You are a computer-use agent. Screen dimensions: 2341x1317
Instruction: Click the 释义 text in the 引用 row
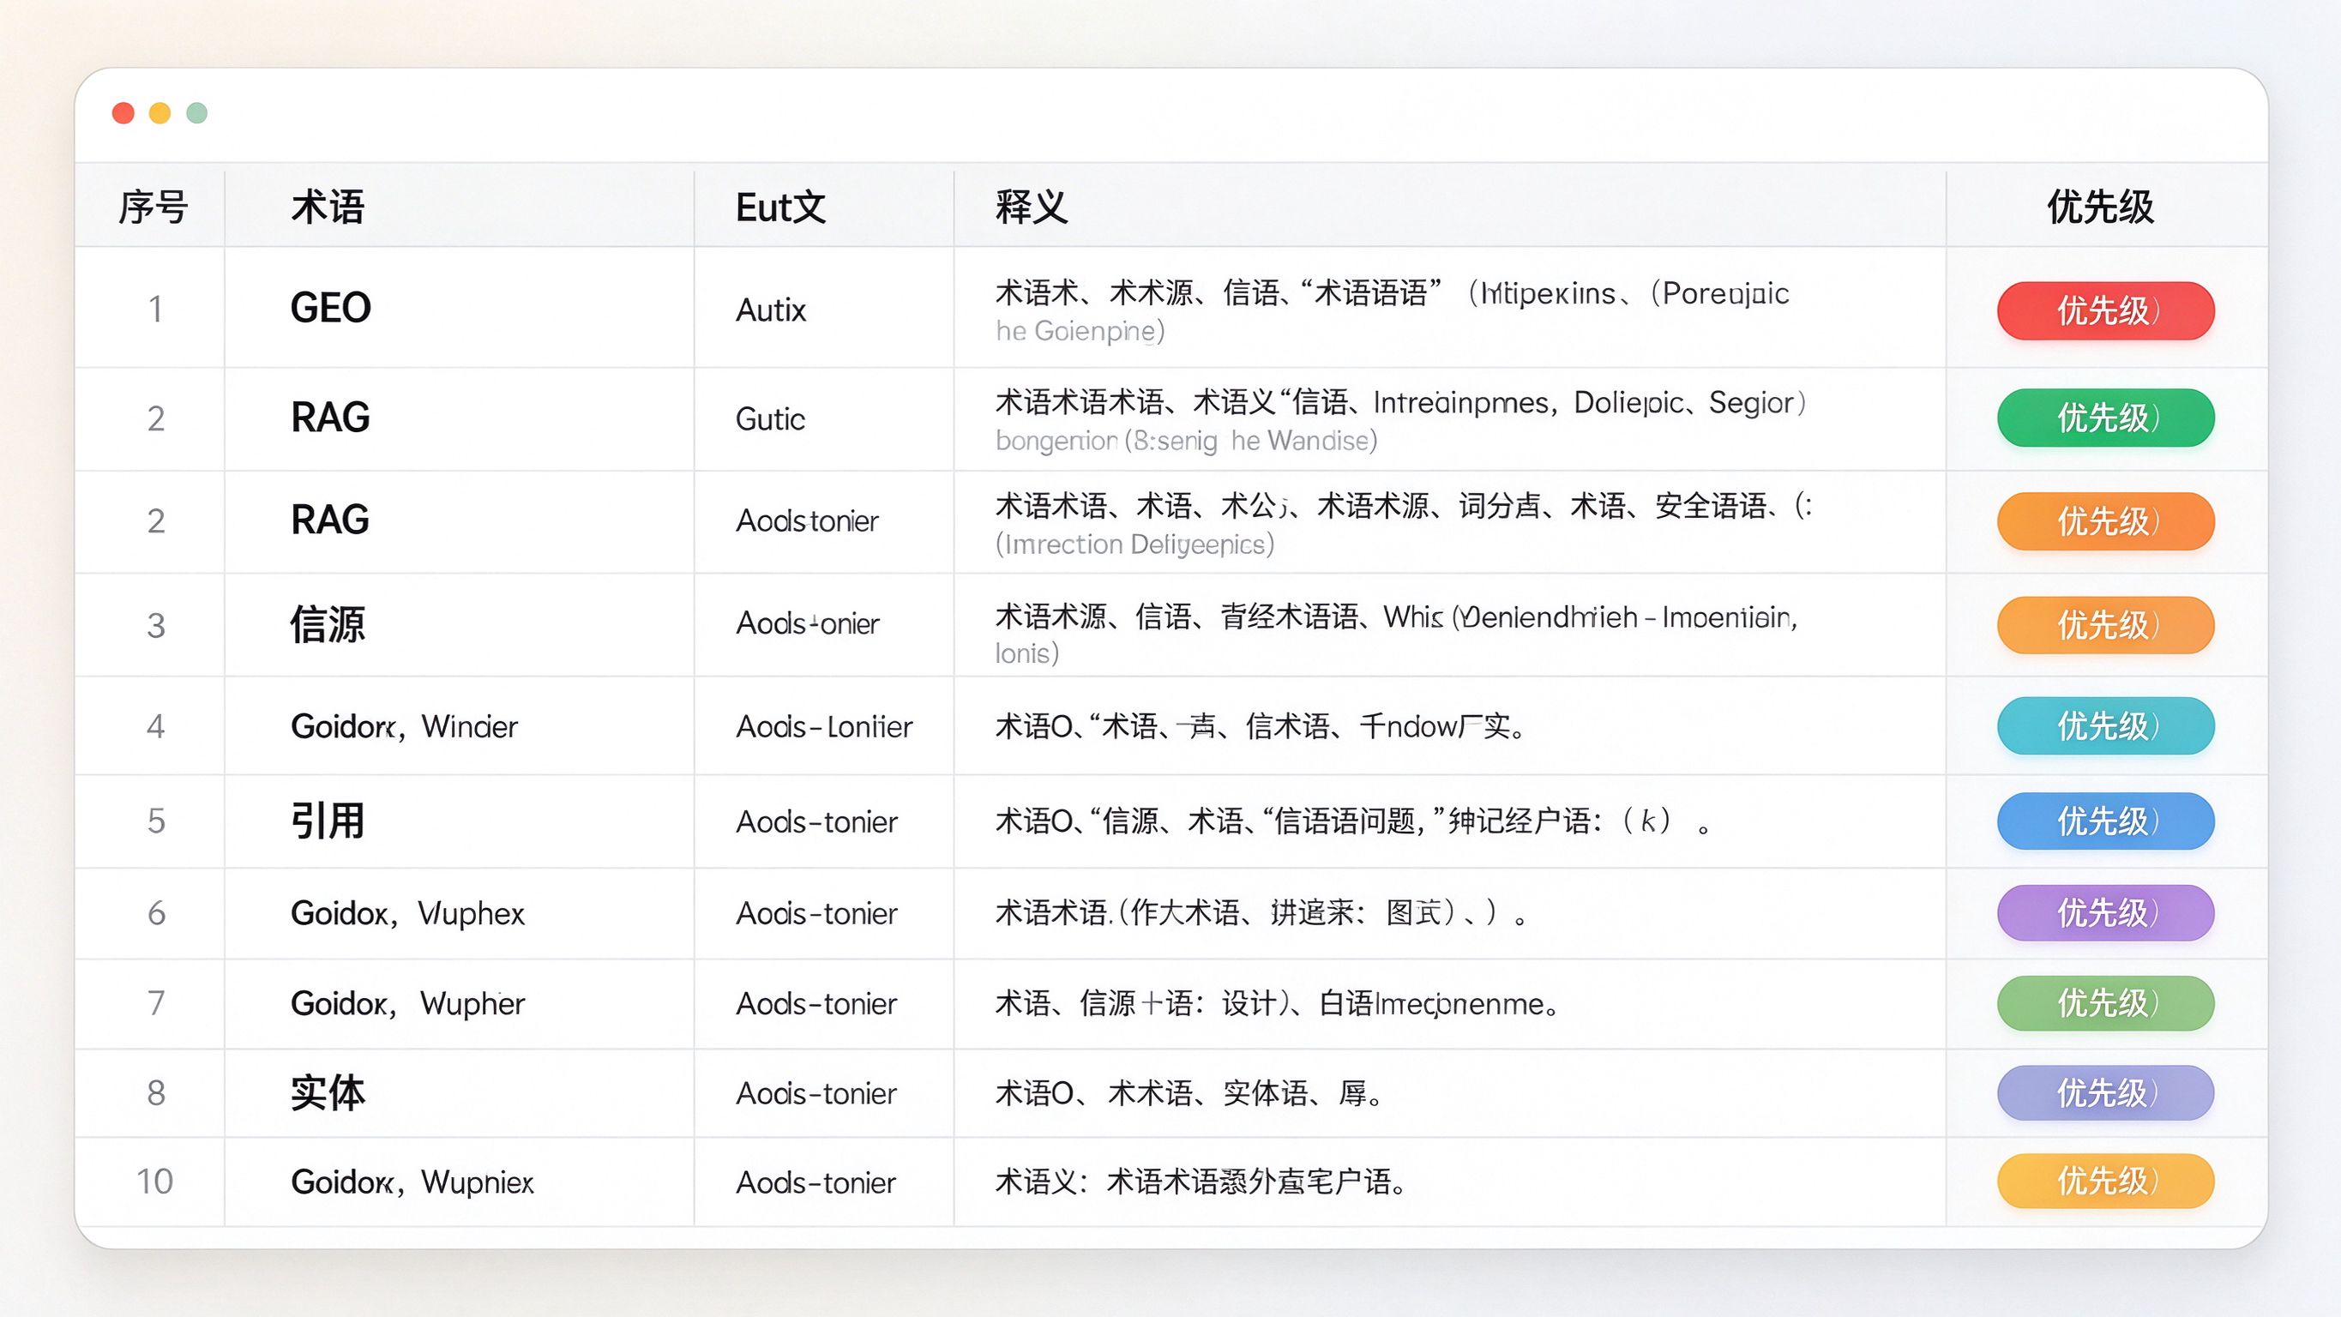click(1353, 821)
